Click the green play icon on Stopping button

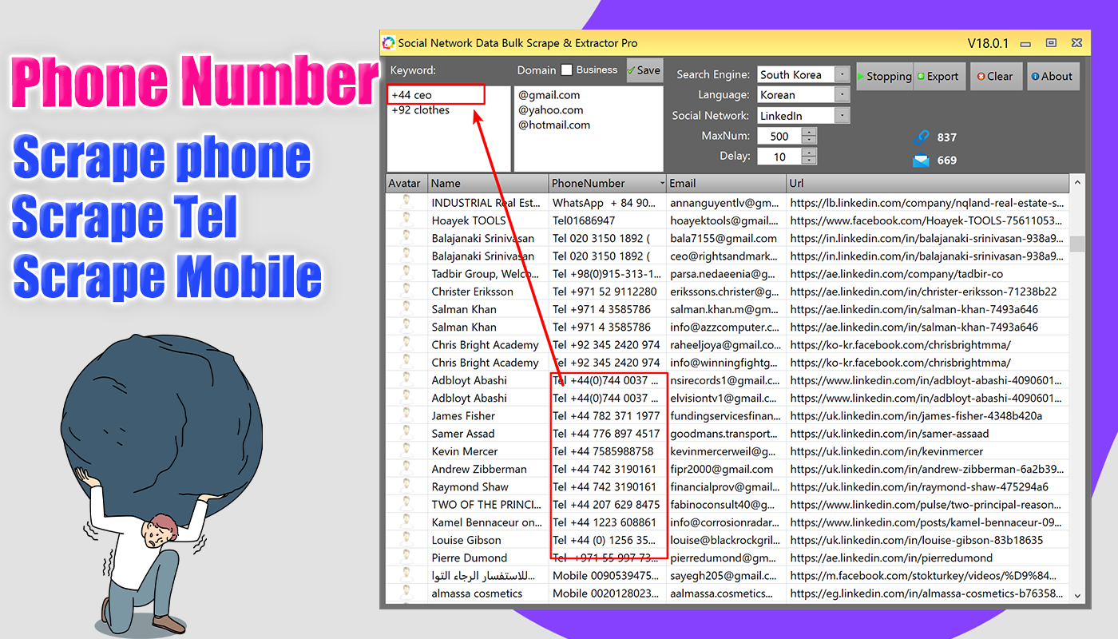(860, 76)
